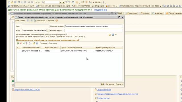Click the <Задать параметры> cell
The height and width of the screenshot is (102, 182).
pos(108,51)
